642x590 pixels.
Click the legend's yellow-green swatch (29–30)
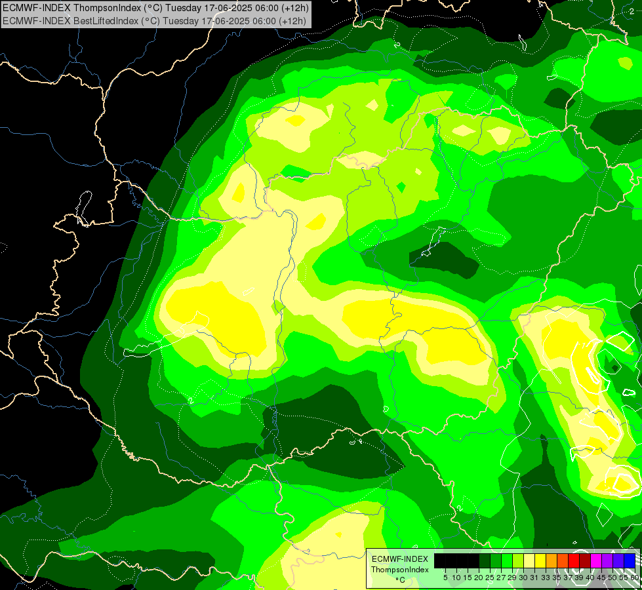click(517, 560)
